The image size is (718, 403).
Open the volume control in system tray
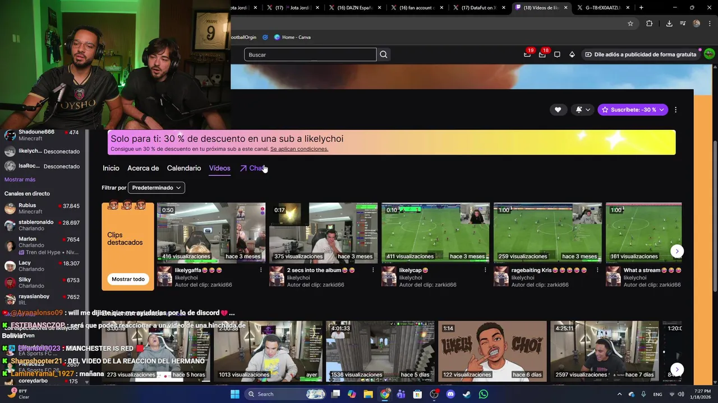[x=681, y=394]
